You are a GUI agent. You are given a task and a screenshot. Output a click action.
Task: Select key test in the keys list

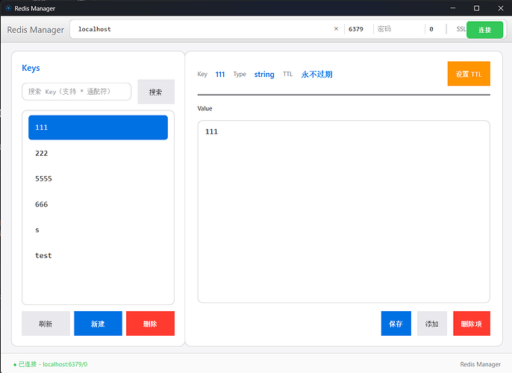[98, 256]
